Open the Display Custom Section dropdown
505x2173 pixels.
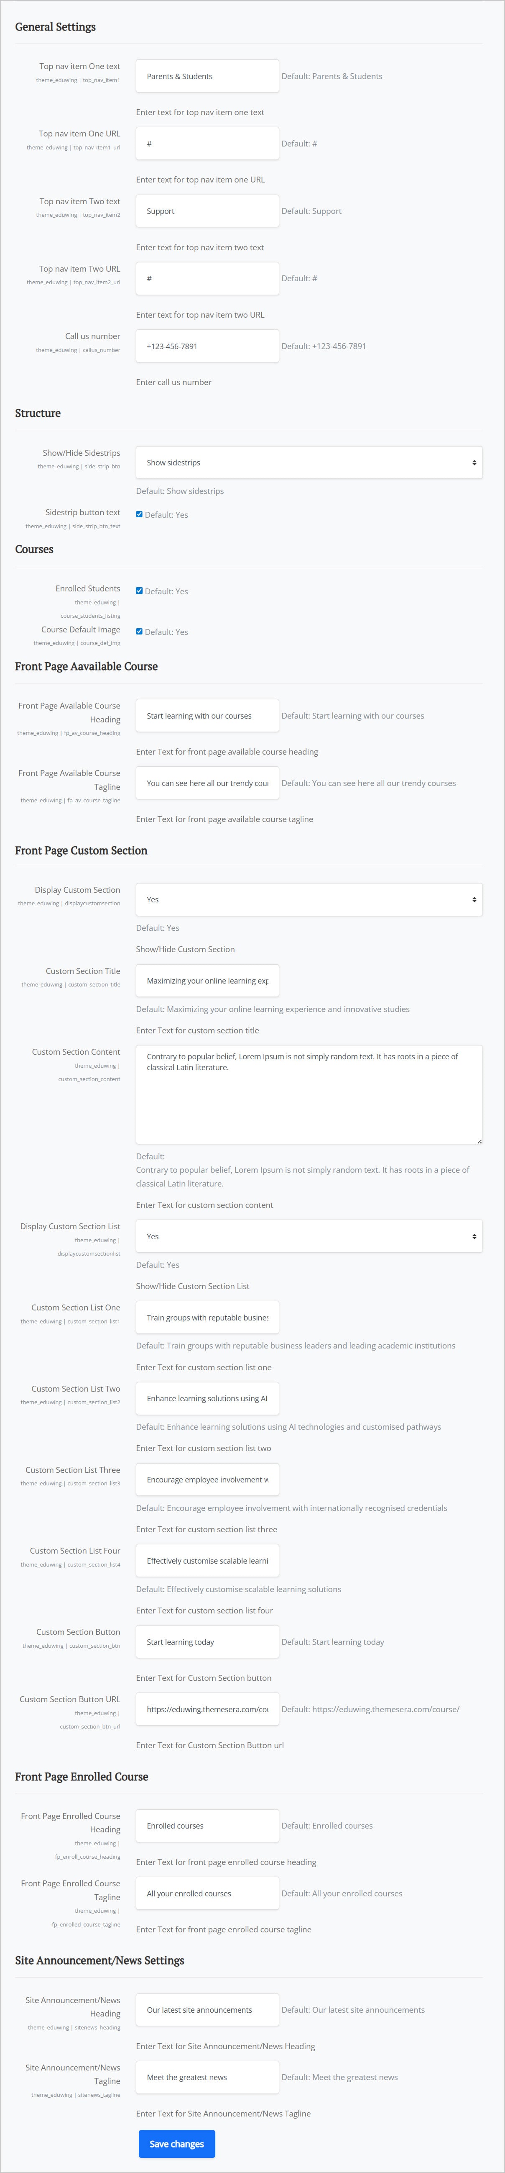pyautogui.click(x=309, y=899)
